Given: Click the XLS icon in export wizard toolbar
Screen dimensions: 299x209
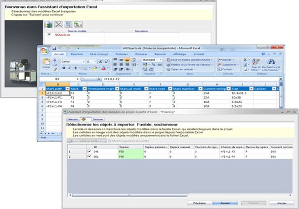Looking at the screenshot, I should (x=78, y=25).
